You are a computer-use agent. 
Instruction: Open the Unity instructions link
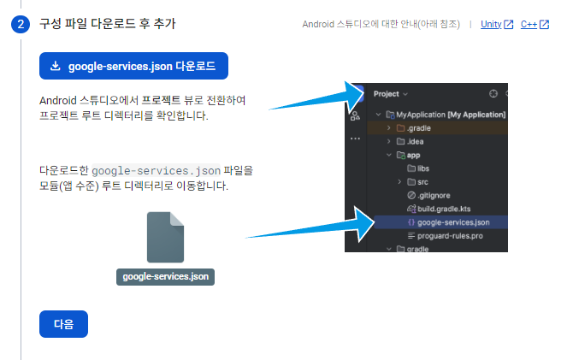click(497, 25)
